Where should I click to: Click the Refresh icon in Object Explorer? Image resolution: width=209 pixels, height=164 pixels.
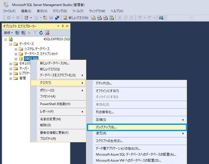(x=41, y=33)
